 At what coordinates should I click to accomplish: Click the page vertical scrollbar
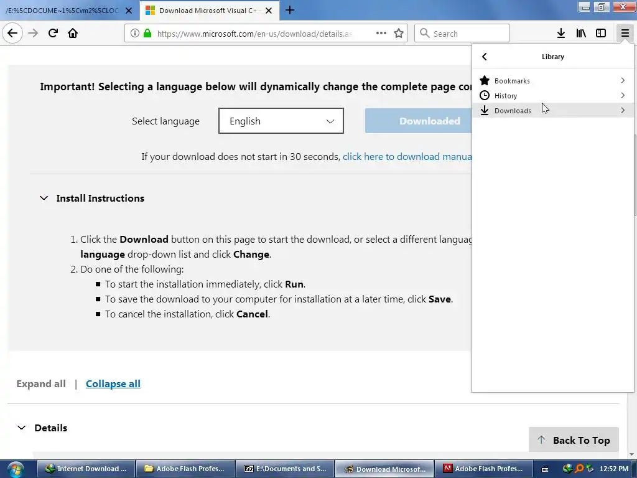click(x=633, y=175)
